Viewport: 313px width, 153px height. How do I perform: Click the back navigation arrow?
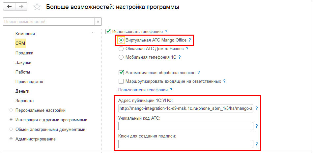(x=9, y=7)
